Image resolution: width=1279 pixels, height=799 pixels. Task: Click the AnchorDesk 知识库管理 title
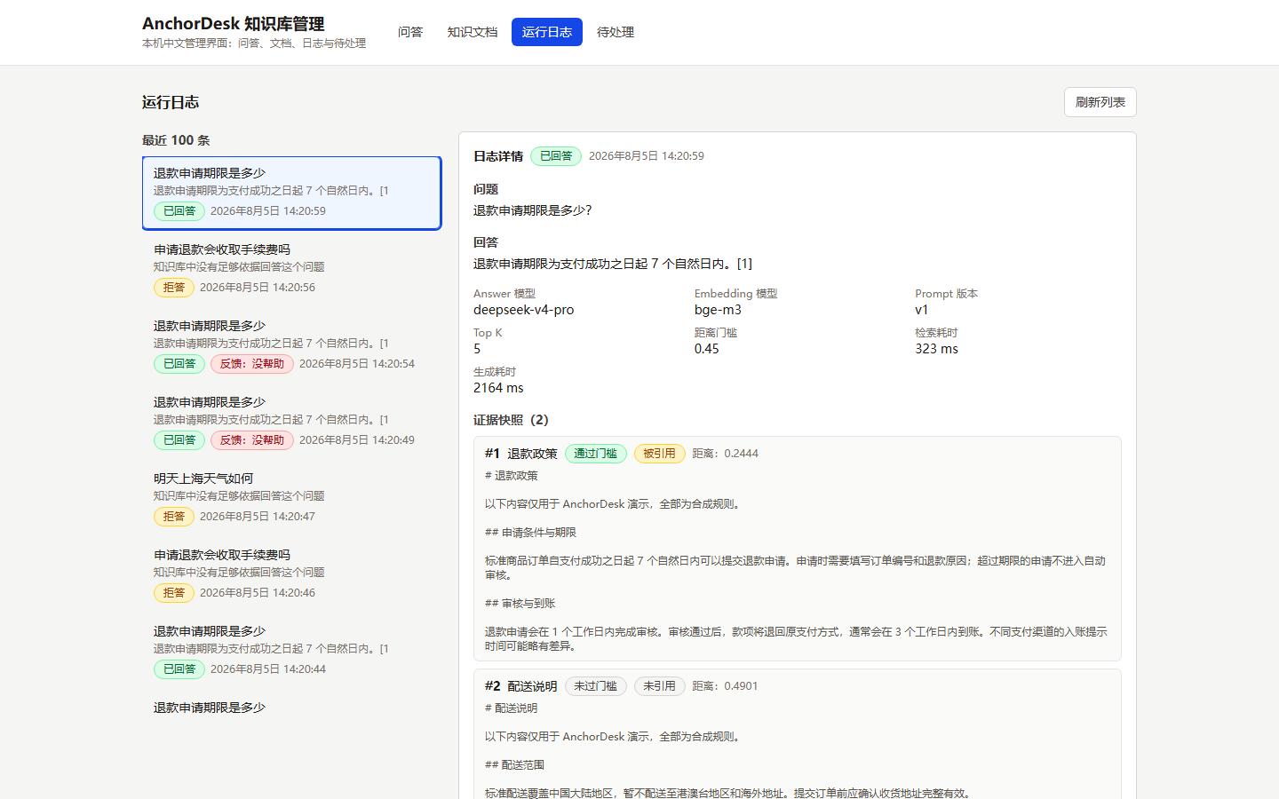[x=233, y=24]
